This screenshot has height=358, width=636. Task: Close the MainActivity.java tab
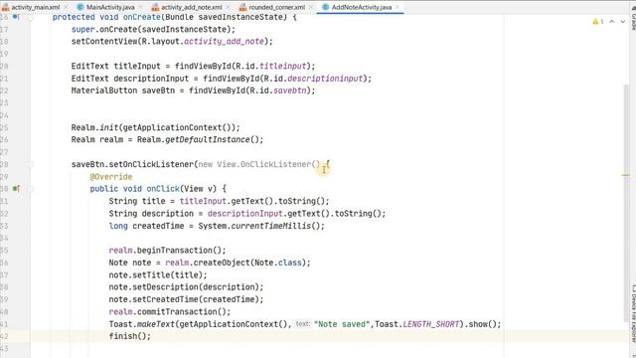point(140,7)
